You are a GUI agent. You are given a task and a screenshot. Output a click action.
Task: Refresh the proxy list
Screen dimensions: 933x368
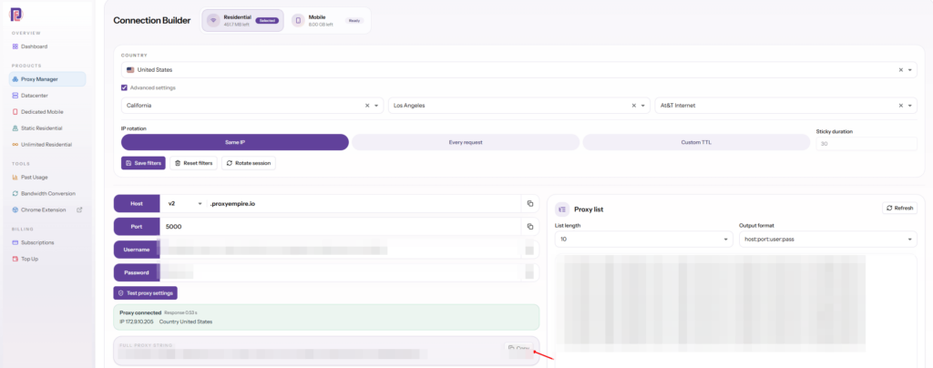[899, 208]
